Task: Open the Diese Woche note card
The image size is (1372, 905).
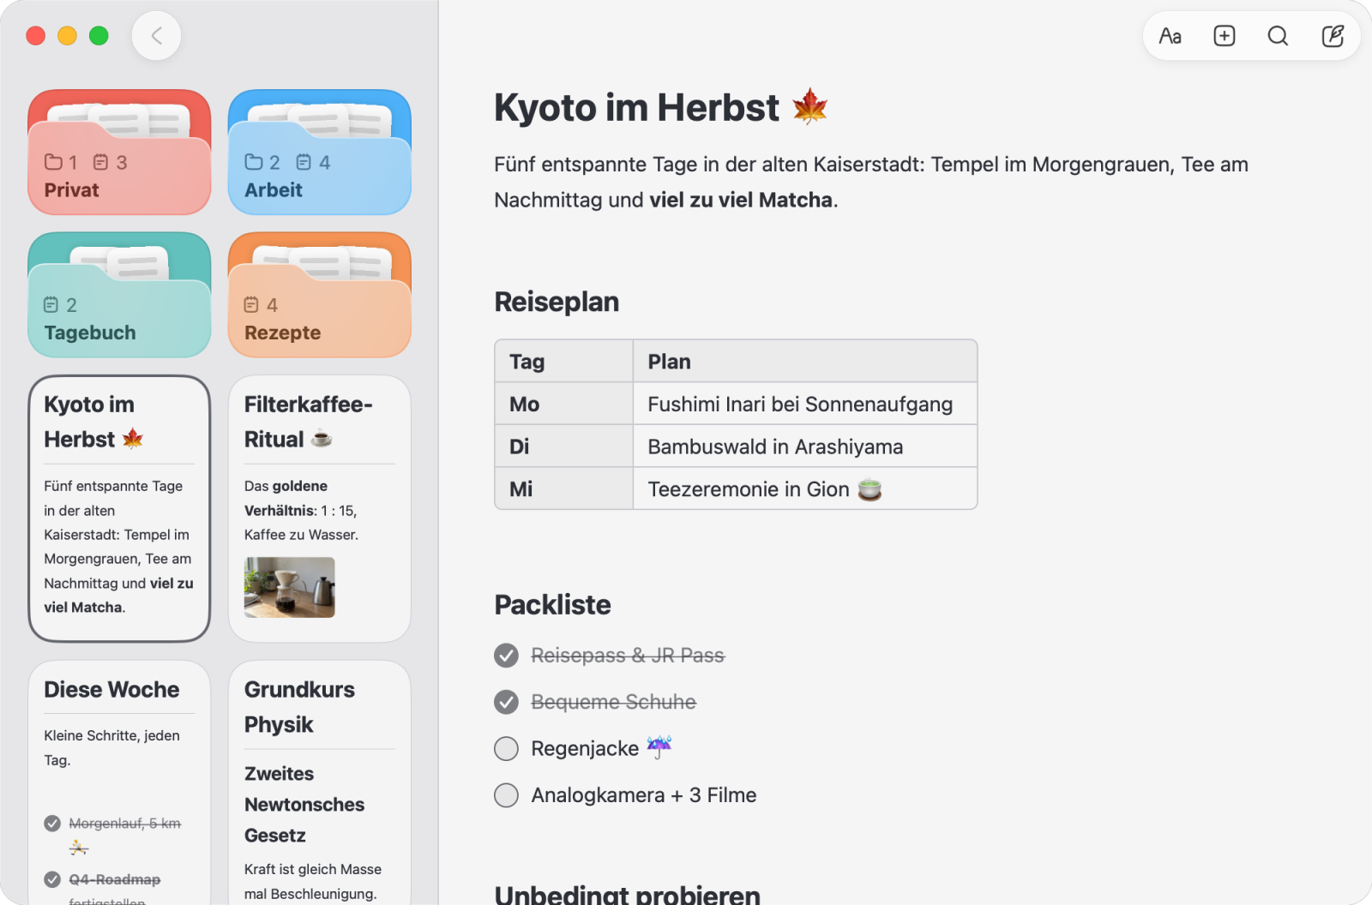Action: (x=119, y=782)
